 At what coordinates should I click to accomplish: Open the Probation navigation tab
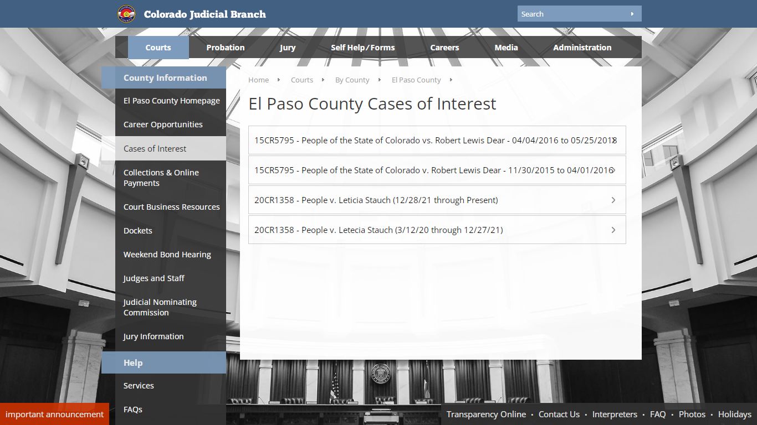226,48
